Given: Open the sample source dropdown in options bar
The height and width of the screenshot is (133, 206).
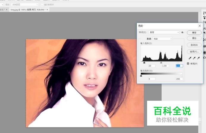Looking at the screenshot, I should coord(25,4).
